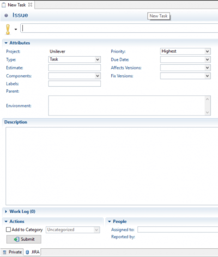Click inside the Environment text area
The height and width of the screenshot is (257, 218).
126,106
